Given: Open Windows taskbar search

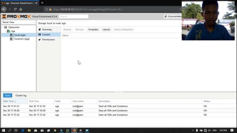Looking at the screenshot, I should point(10,130).
